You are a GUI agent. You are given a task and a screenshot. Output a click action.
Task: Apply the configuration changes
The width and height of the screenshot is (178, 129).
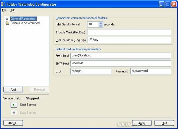coord(142,123)
